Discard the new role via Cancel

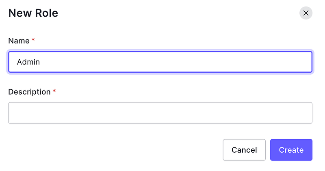pyautogui.click(x=244, y=150)
